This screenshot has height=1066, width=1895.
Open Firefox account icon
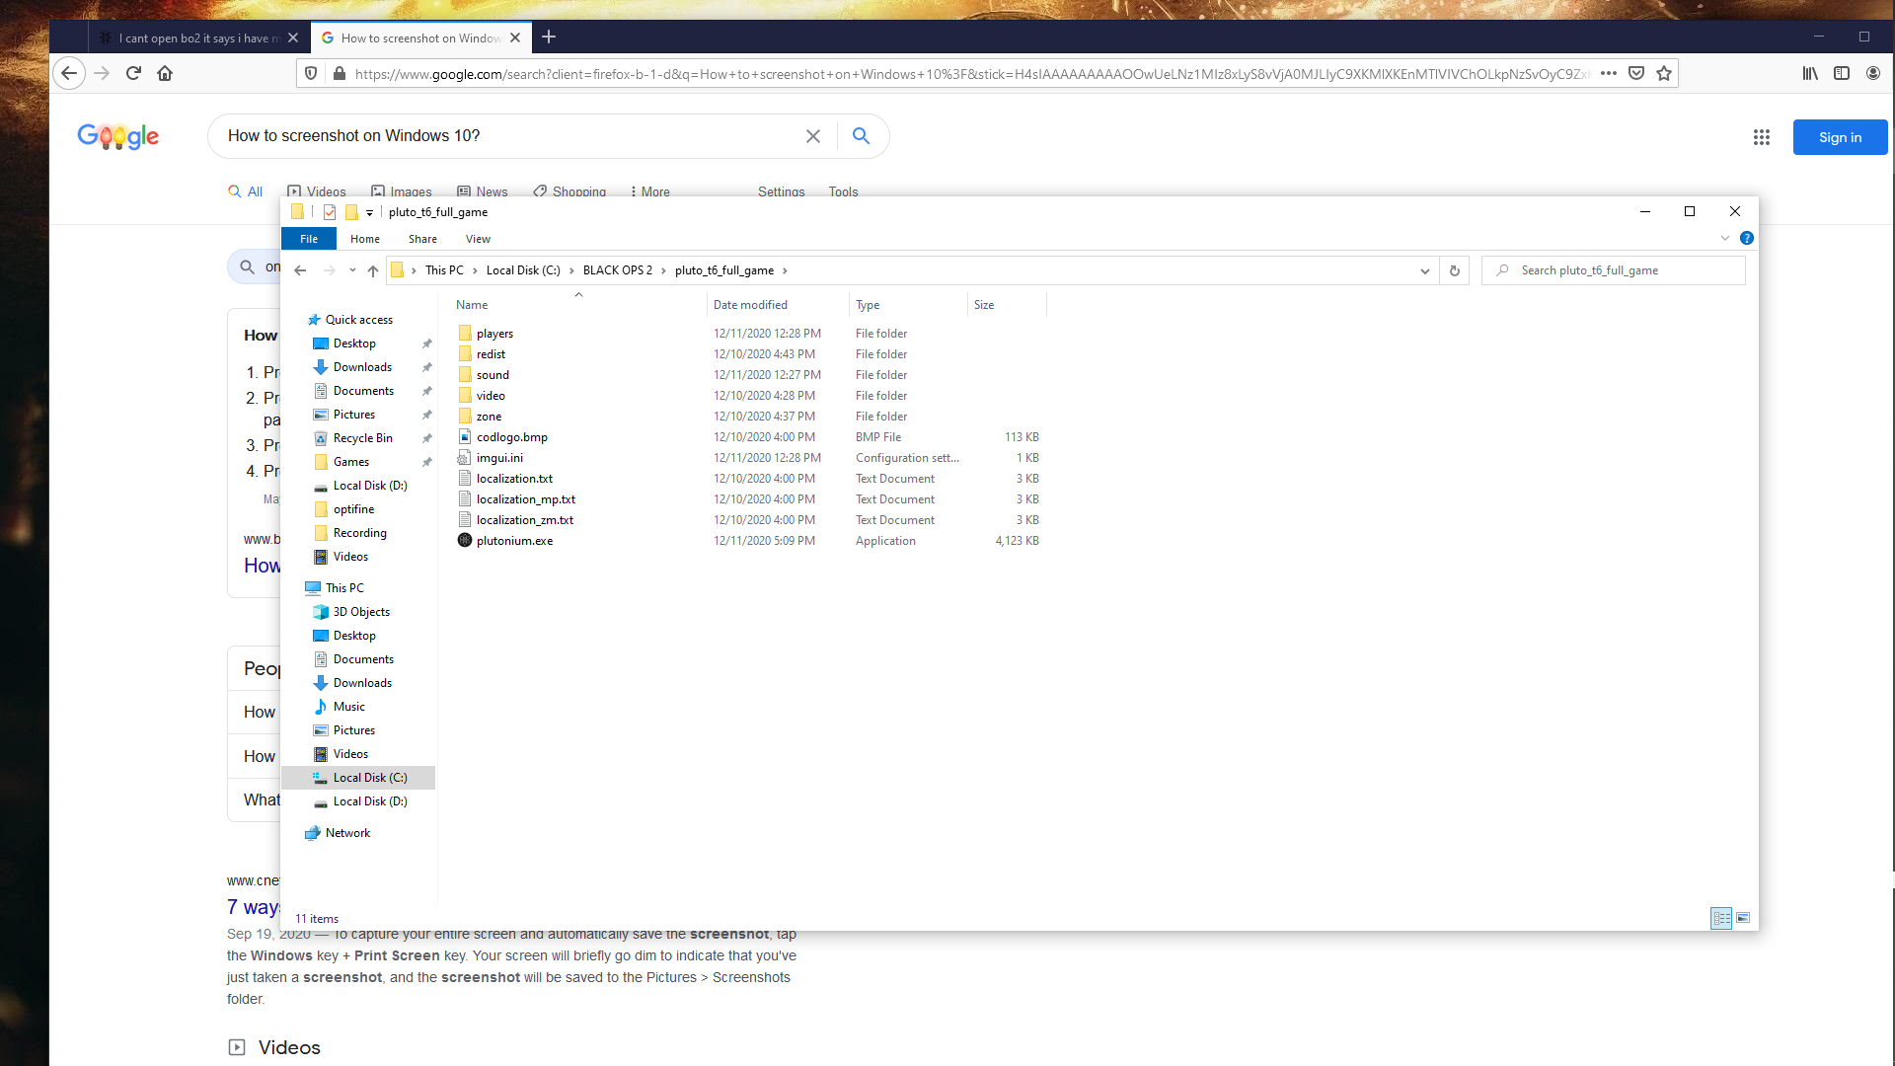pyautogui.click(x=1873, y=73)
